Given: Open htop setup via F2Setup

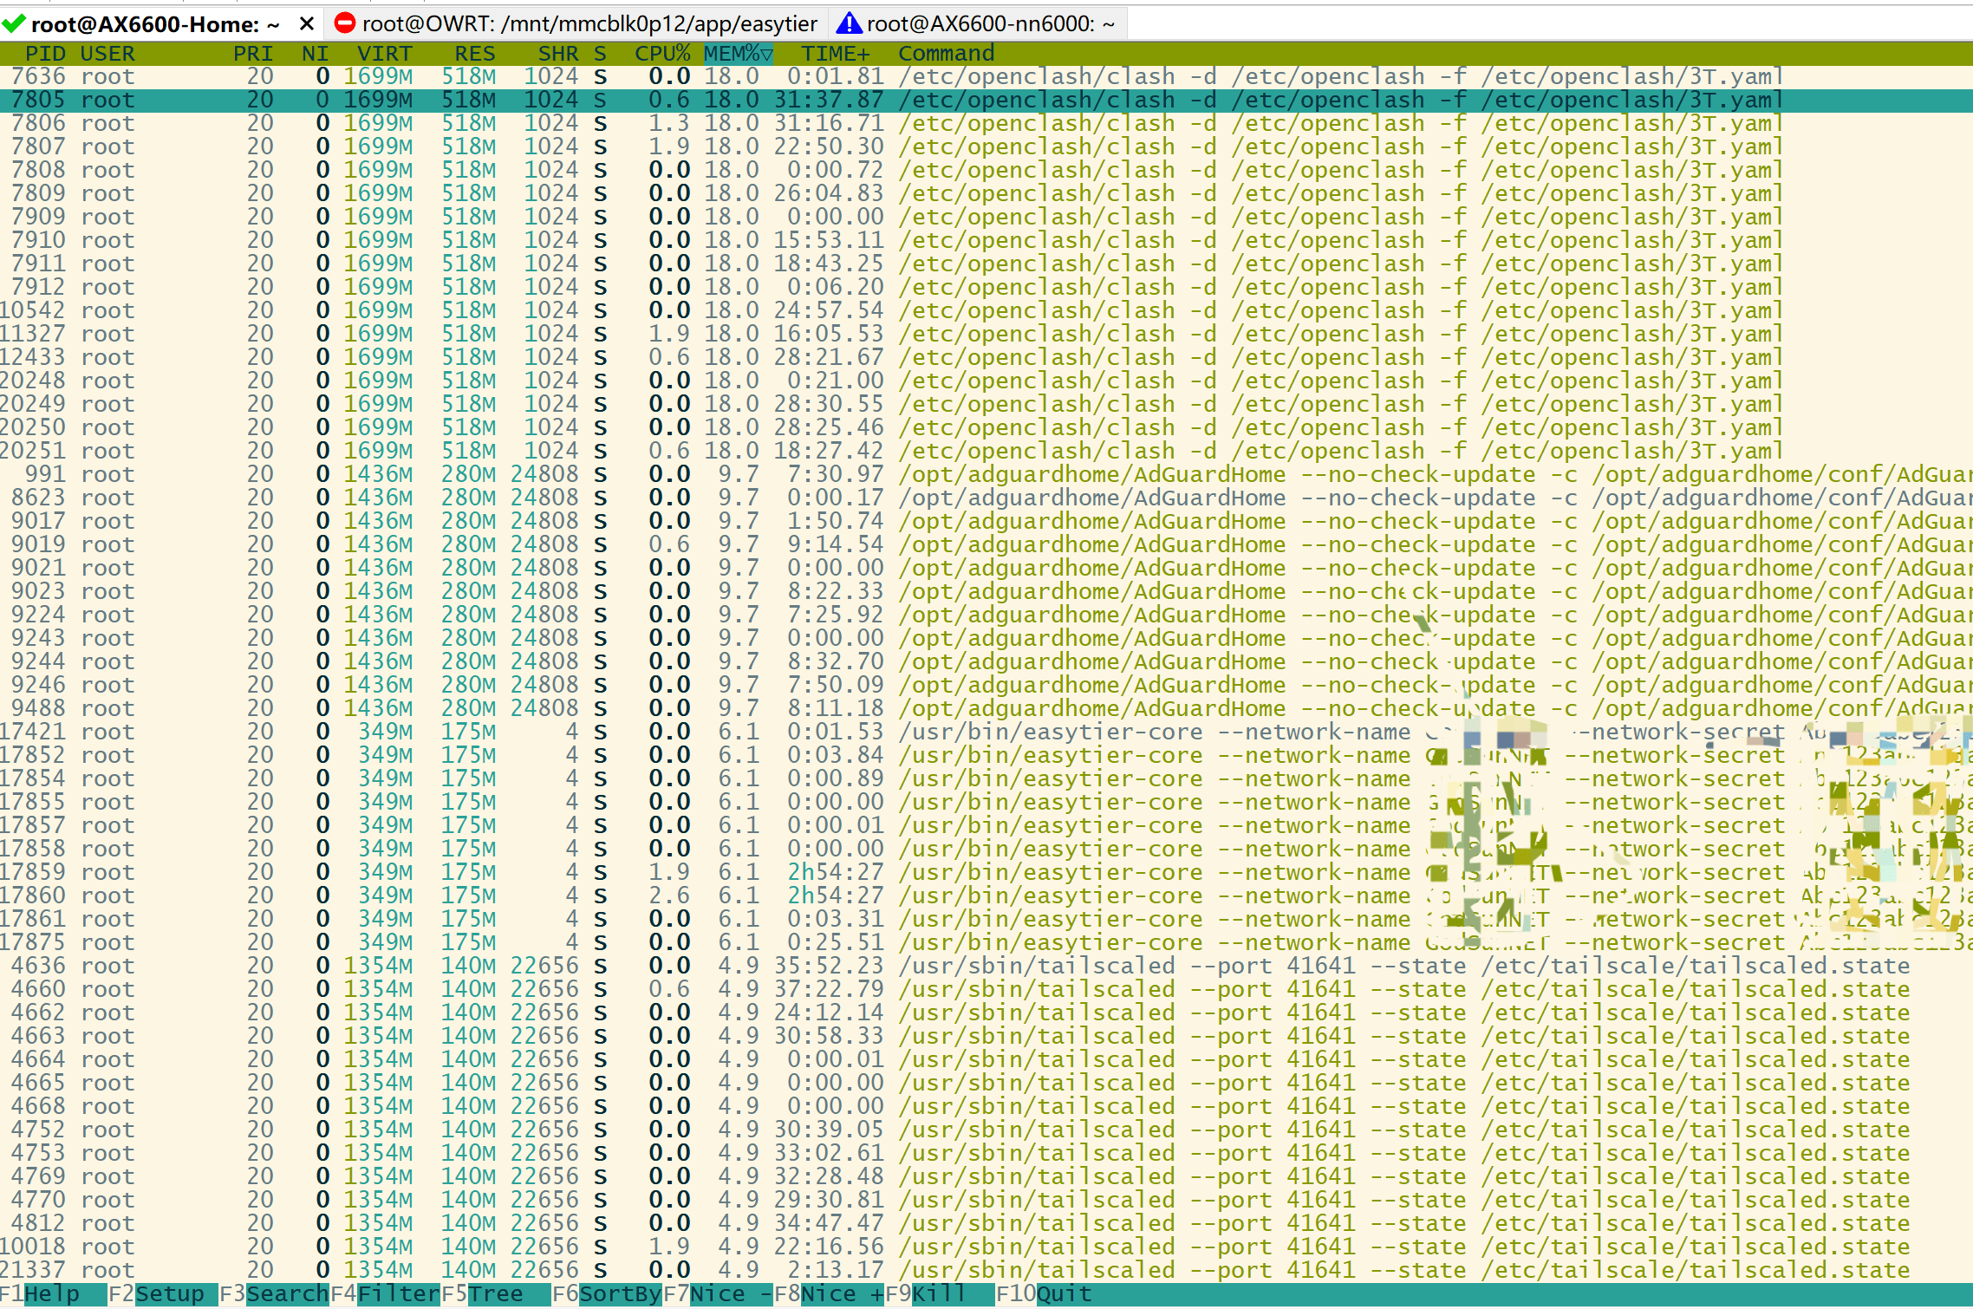Looking at the screenshot, I should [156, 1293].
